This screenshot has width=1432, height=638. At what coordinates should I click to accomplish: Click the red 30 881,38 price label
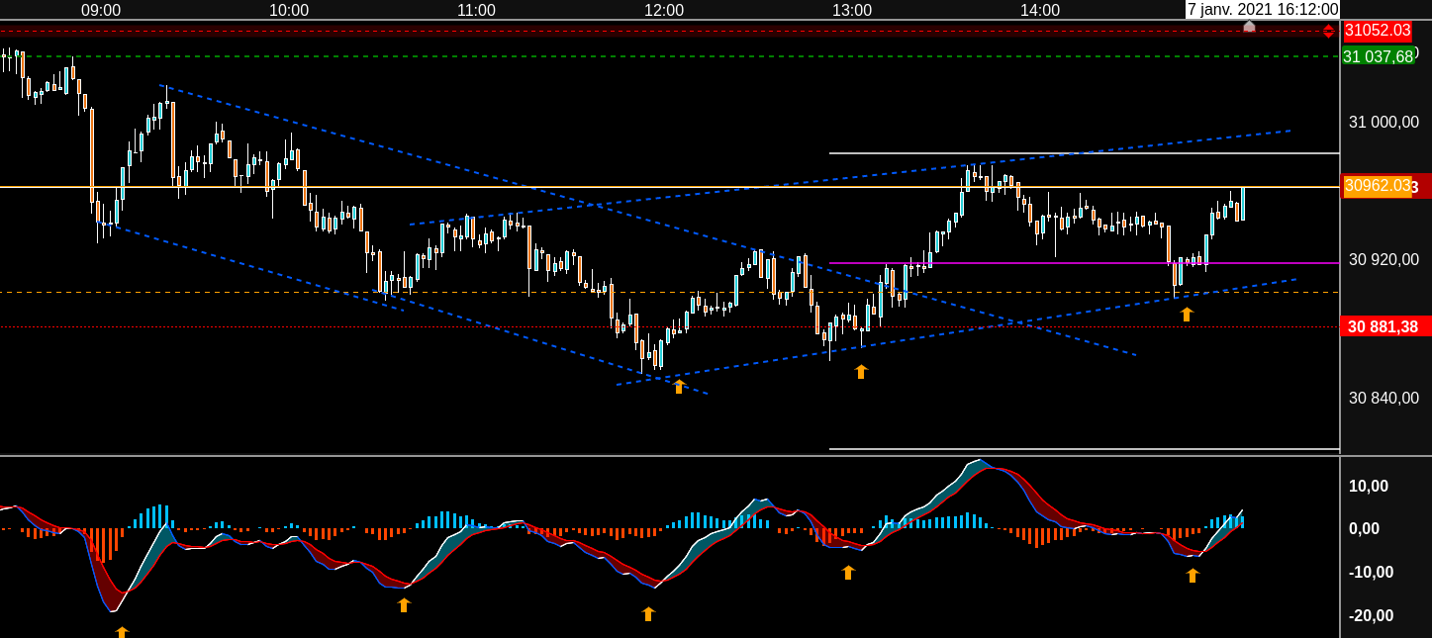[x=1385, y=326]
